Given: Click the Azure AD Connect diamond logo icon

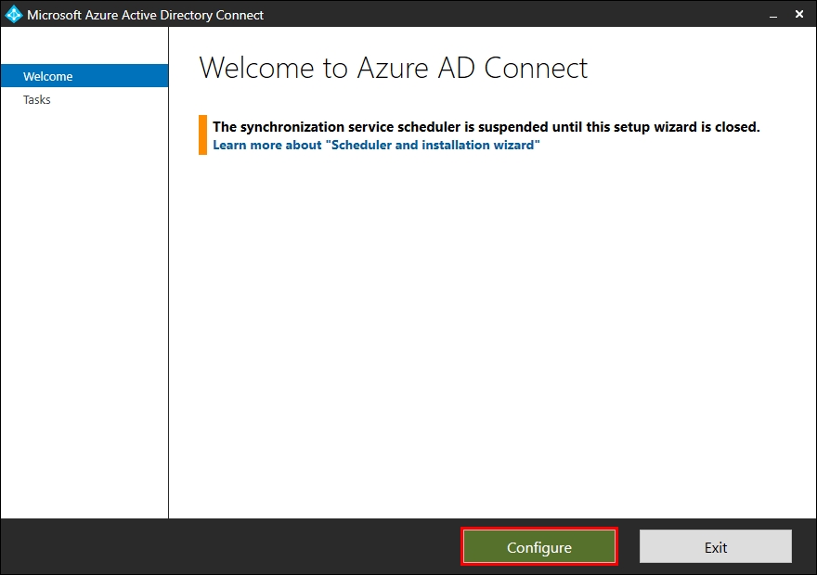Looking at the screenshot, I should pyautogui.click(x=12, y=14).
